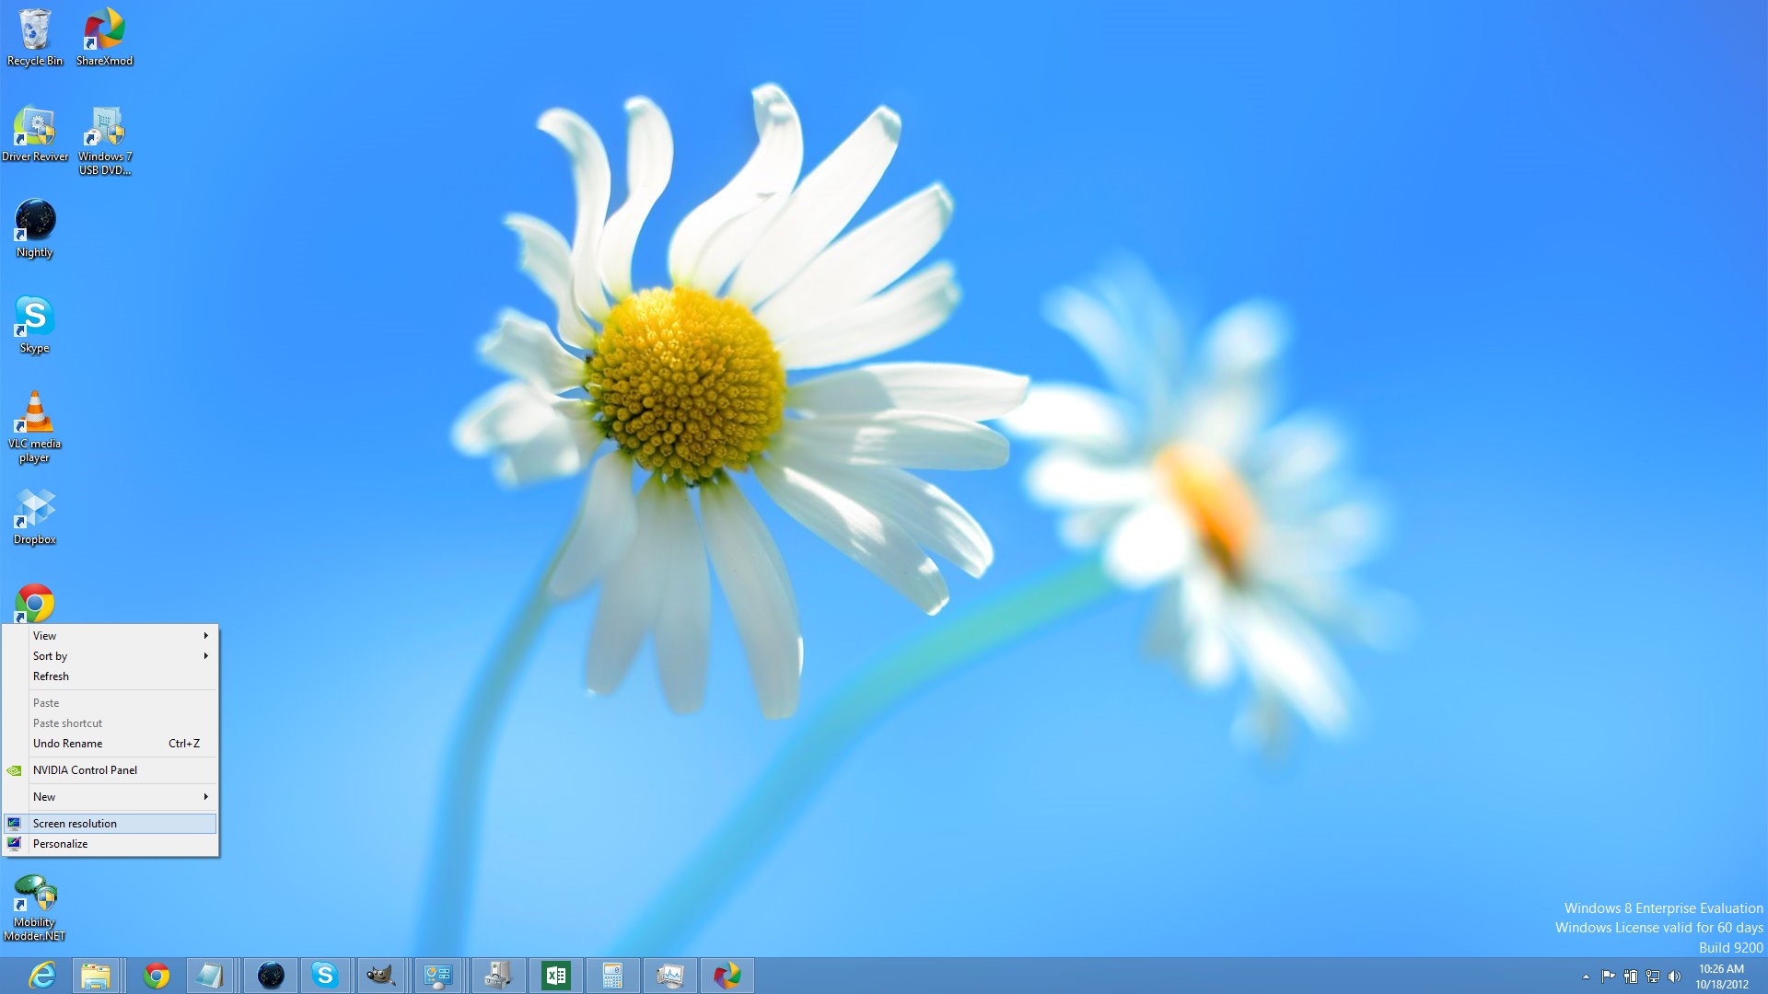This screenshot has width=1768, height=994.
Task: Open system clock area bottom-right
Action: click(x=1726, y=976)
